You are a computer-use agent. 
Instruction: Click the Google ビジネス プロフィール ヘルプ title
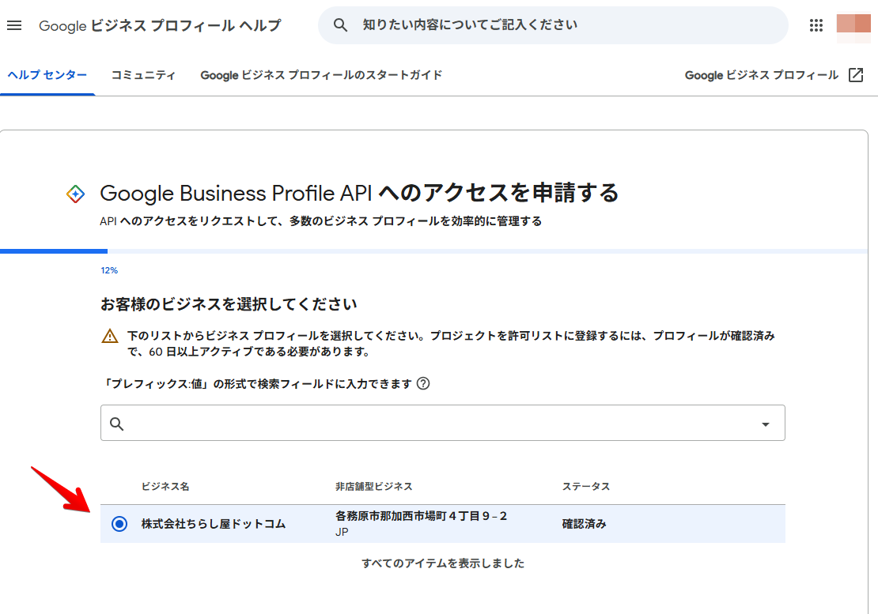(x=160, y=26)
